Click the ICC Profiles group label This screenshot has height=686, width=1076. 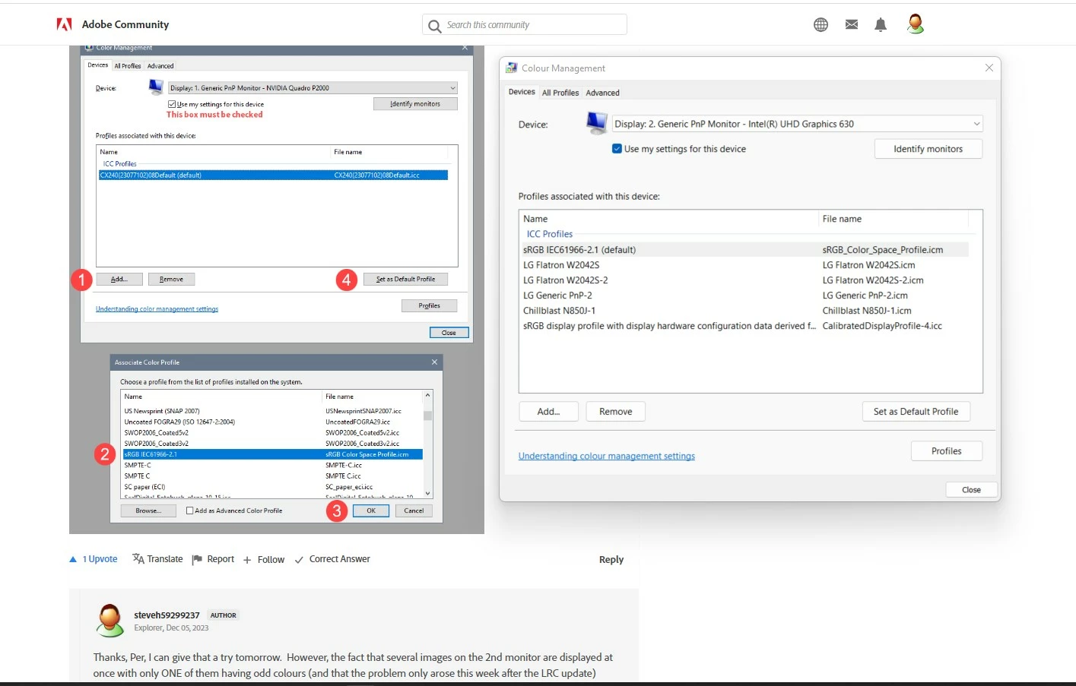[x=550, y=234]
